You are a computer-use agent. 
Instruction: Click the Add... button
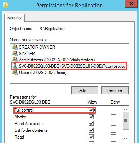(85, 90)
